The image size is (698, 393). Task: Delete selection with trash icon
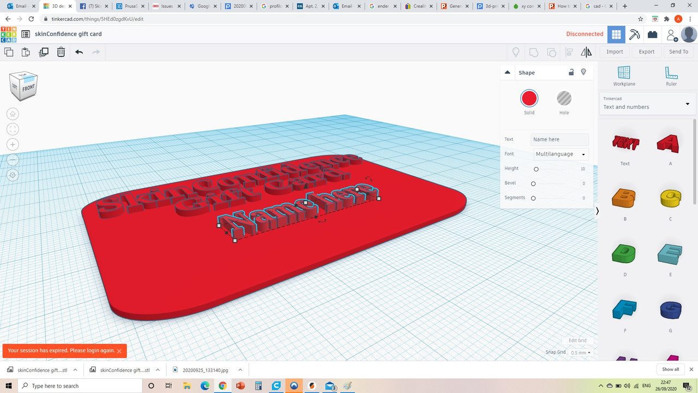point(61,52)
